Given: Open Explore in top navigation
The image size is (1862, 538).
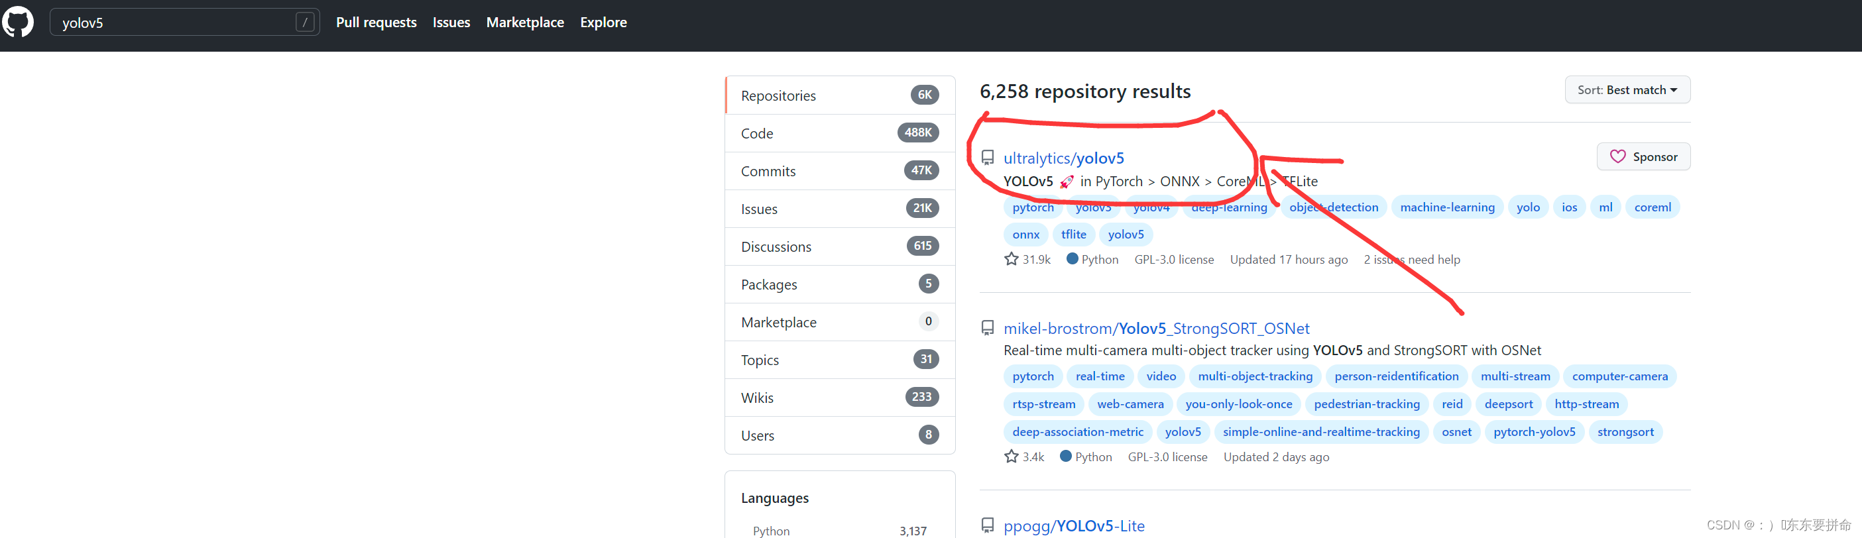Looking at the screenshot, I should [603, 23].
